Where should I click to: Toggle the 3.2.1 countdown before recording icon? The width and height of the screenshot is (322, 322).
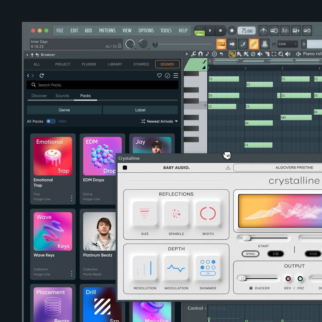(x=285, y=31)
